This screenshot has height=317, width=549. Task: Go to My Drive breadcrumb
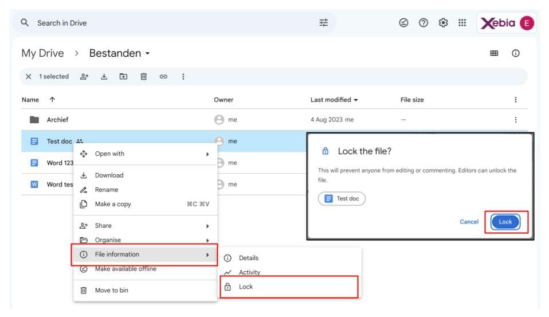click(x=43, y=53)
